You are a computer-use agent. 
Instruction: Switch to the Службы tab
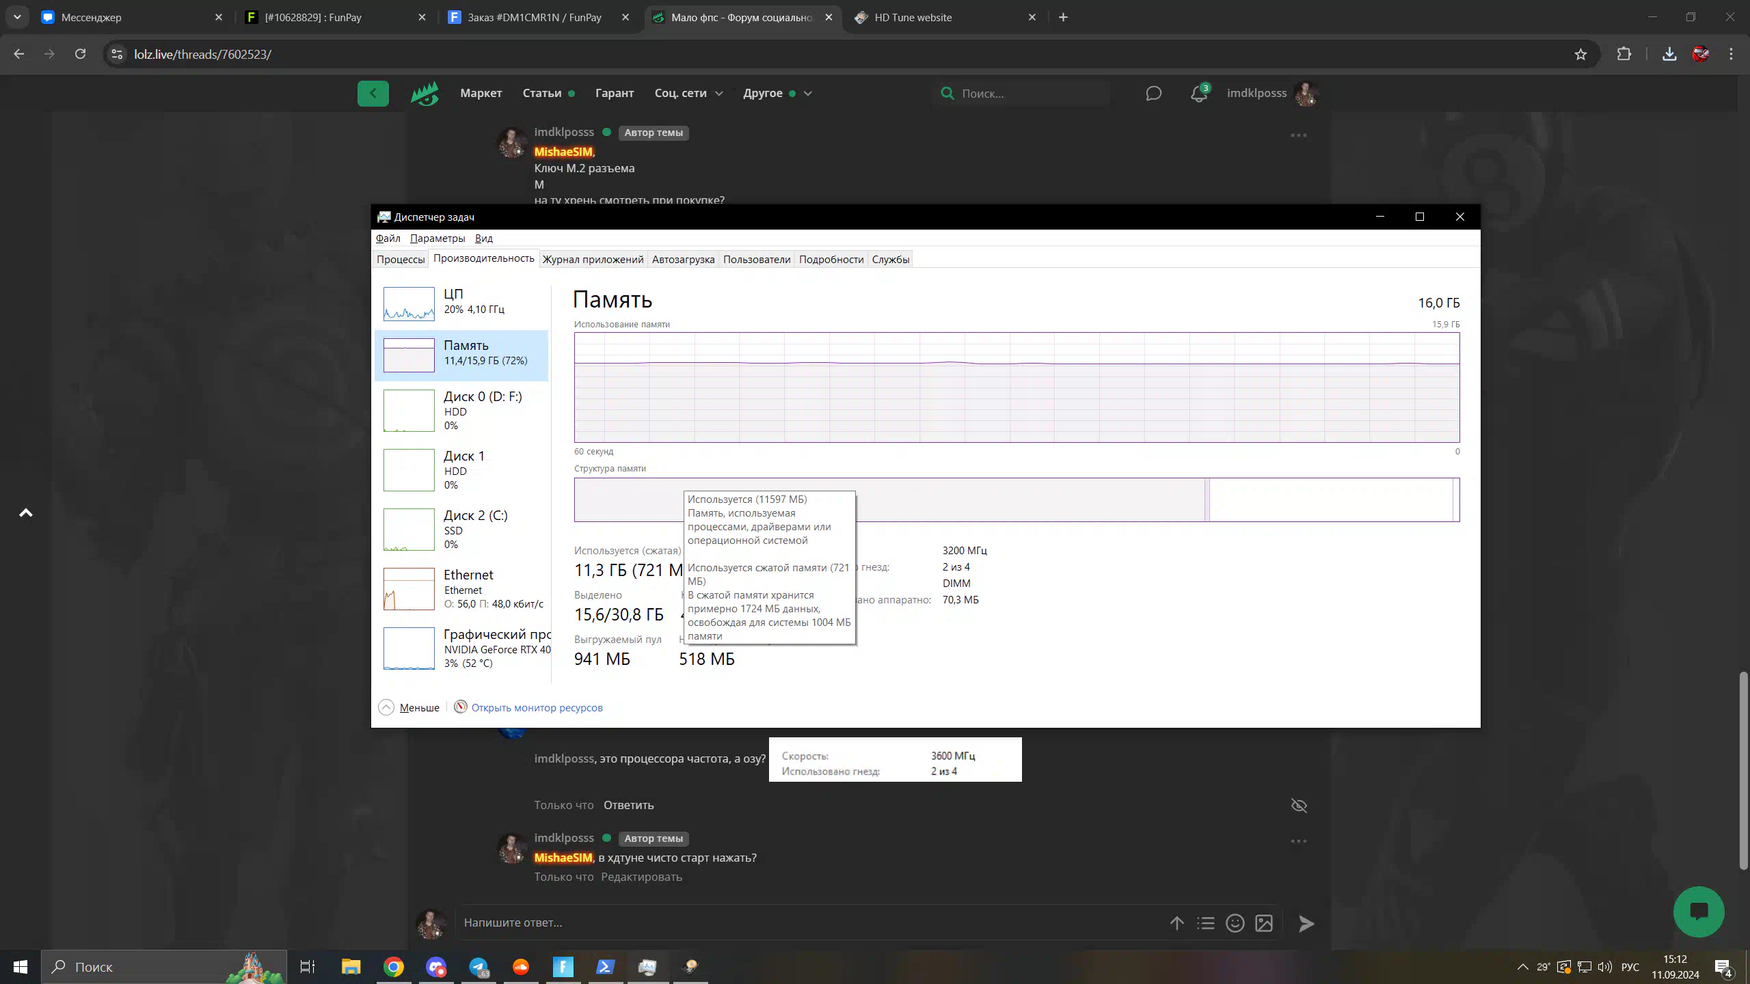point(891,259)
